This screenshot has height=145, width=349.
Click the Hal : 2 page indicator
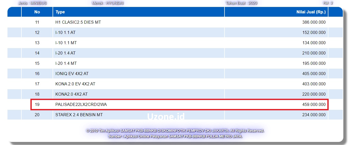tap(328, 3)
